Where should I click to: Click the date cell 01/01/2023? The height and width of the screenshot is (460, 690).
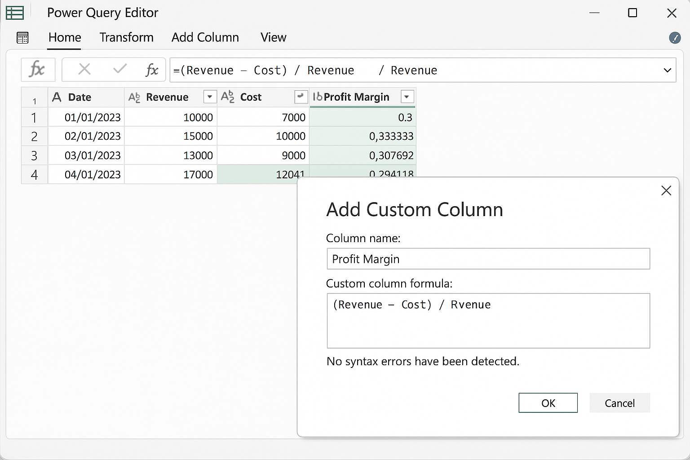click(86, 117)
